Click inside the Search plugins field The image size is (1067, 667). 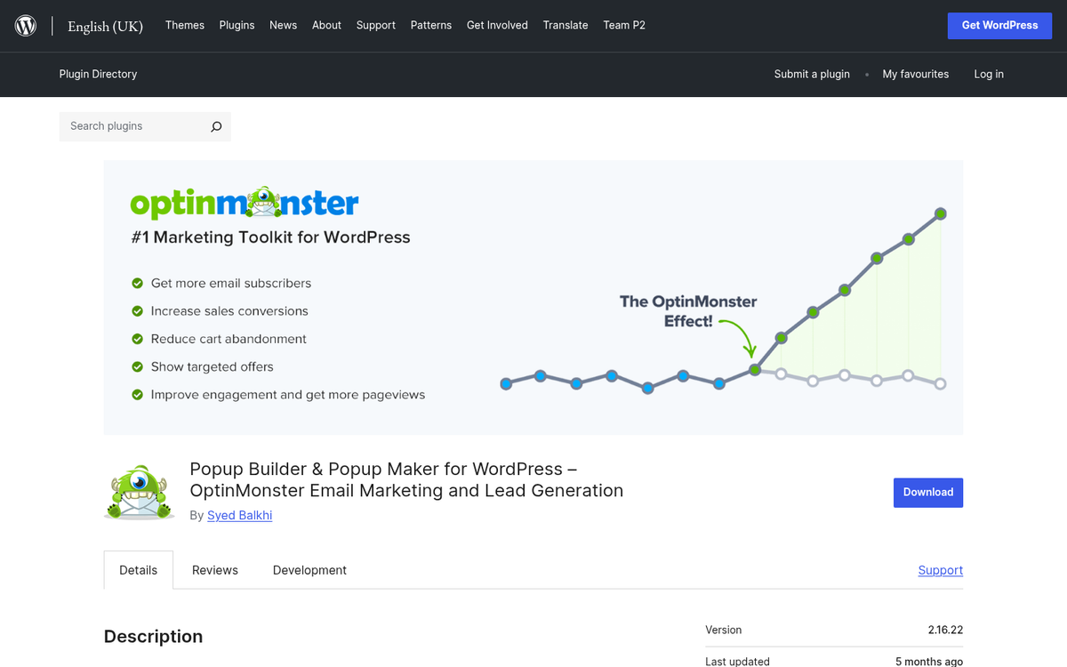[133, 126]
